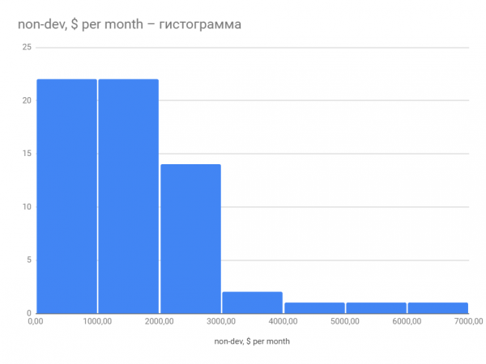Click the 10 vertical axis label
This screenshot has width=486, height=364.
(x=27, y=207)
